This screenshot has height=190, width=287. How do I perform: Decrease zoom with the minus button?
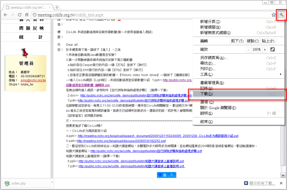[248, 49]
